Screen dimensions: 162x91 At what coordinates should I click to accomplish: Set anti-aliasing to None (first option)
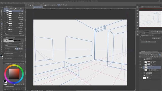[x=16, y=49]
